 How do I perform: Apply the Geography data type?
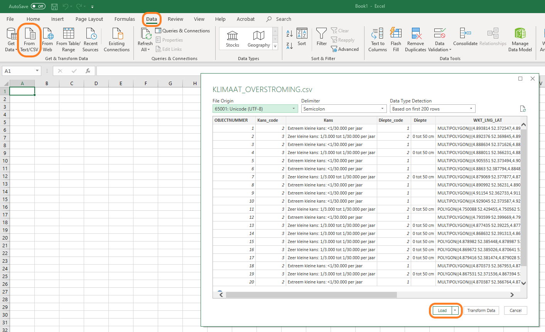click(x=258, y=38)
